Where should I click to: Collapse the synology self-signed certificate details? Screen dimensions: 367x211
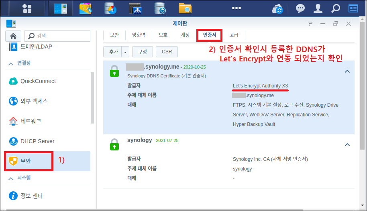(x=347, y=145)
